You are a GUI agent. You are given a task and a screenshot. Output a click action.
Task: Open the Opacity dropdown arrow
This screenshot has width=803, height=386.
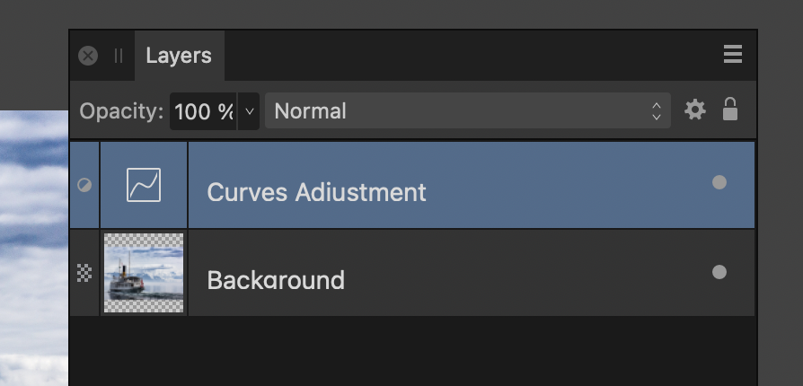click(249, 111)
